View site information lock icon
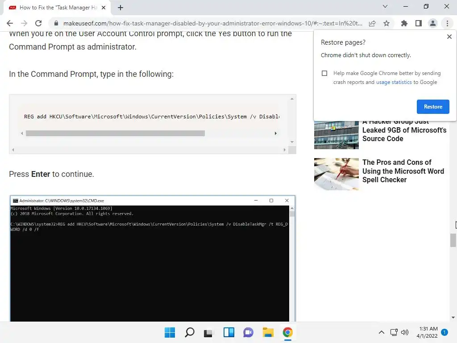The height and width of the screenshot is (343, 457). tap(56, 23)
